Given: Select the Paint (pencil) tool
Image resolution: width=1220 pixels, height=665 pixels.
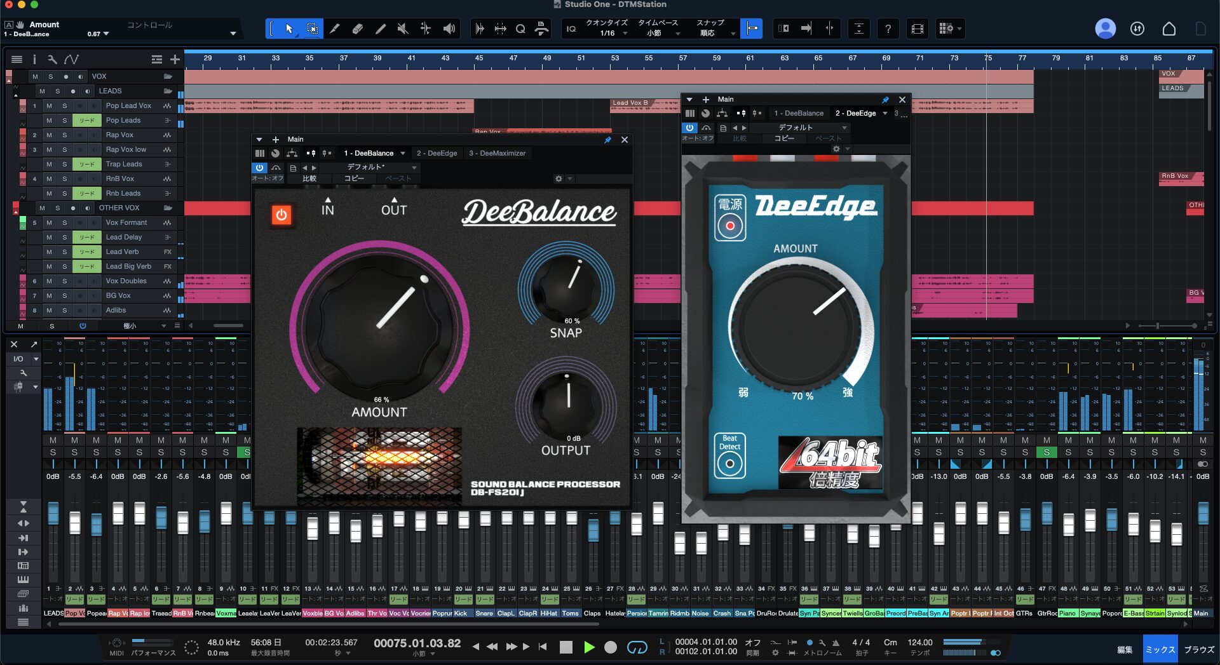Looking at the screenshot, I should [x=381, y=29].
